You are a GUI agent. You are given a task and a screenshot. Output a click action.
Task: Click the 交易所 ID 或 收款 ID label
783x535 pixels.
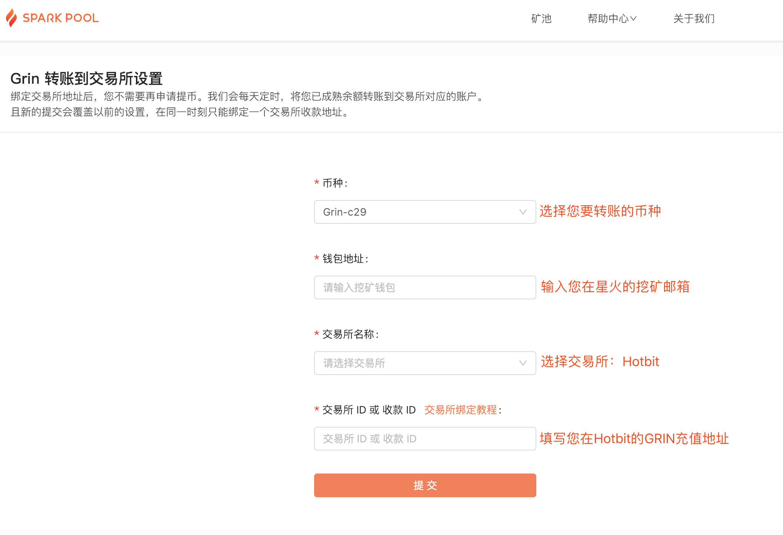coord(369,410)
